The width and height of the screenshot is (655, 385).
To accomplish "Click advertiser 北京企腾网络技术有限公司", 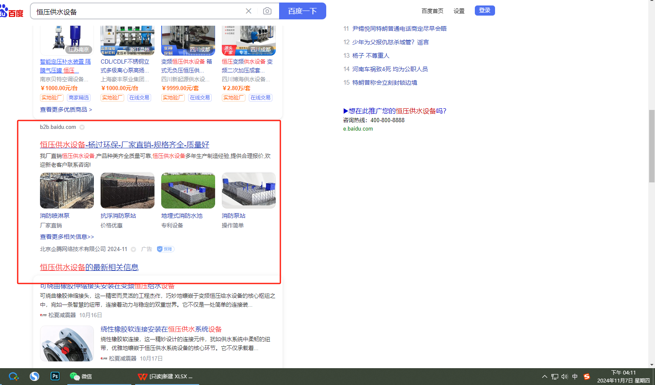I will pos(73,249).
